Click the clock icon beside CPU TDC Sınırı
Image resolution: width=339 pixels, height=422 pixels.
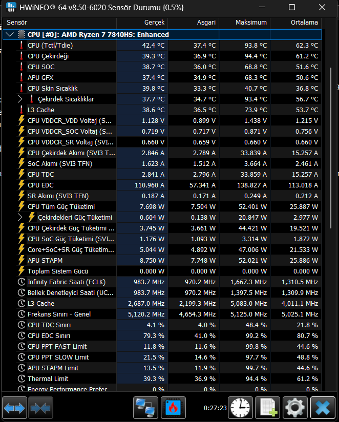[22, 325]
